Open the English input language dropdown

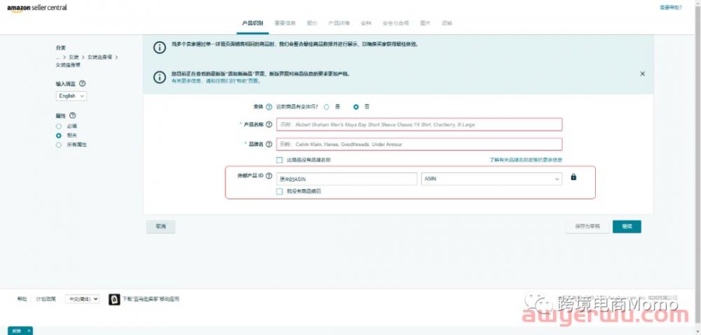point(72,96)
